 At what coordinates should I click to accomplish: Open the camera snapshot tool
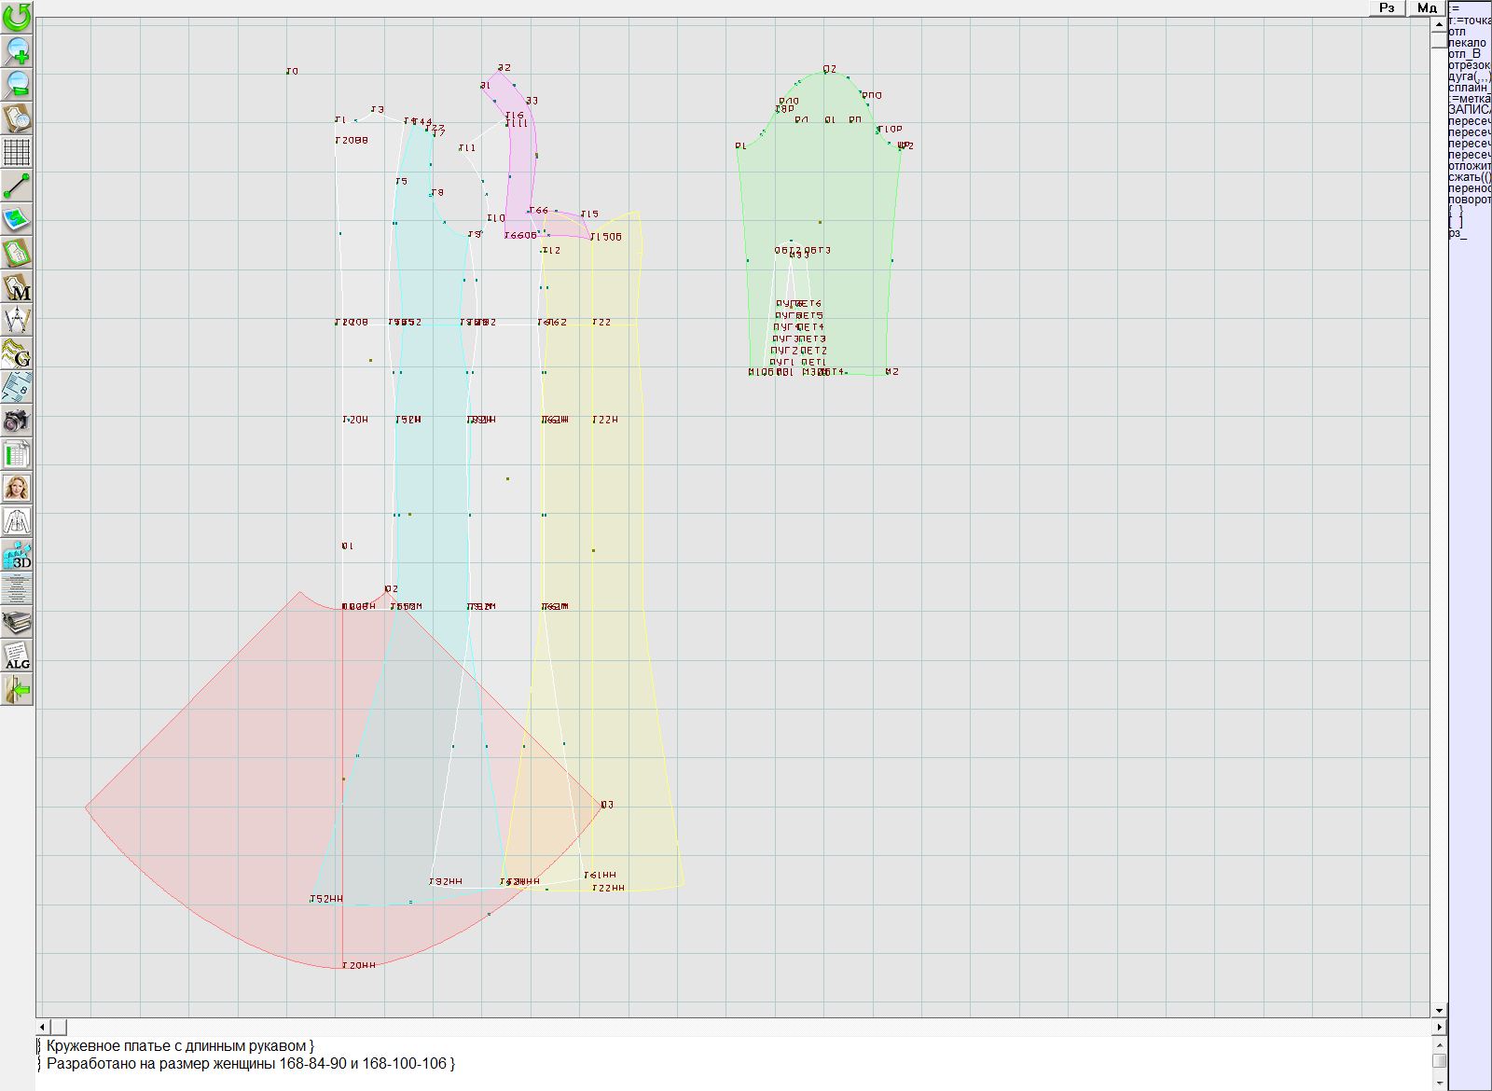coord(17,421)
